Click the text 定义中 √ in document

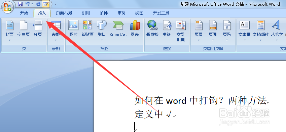(x=153, y=114)
